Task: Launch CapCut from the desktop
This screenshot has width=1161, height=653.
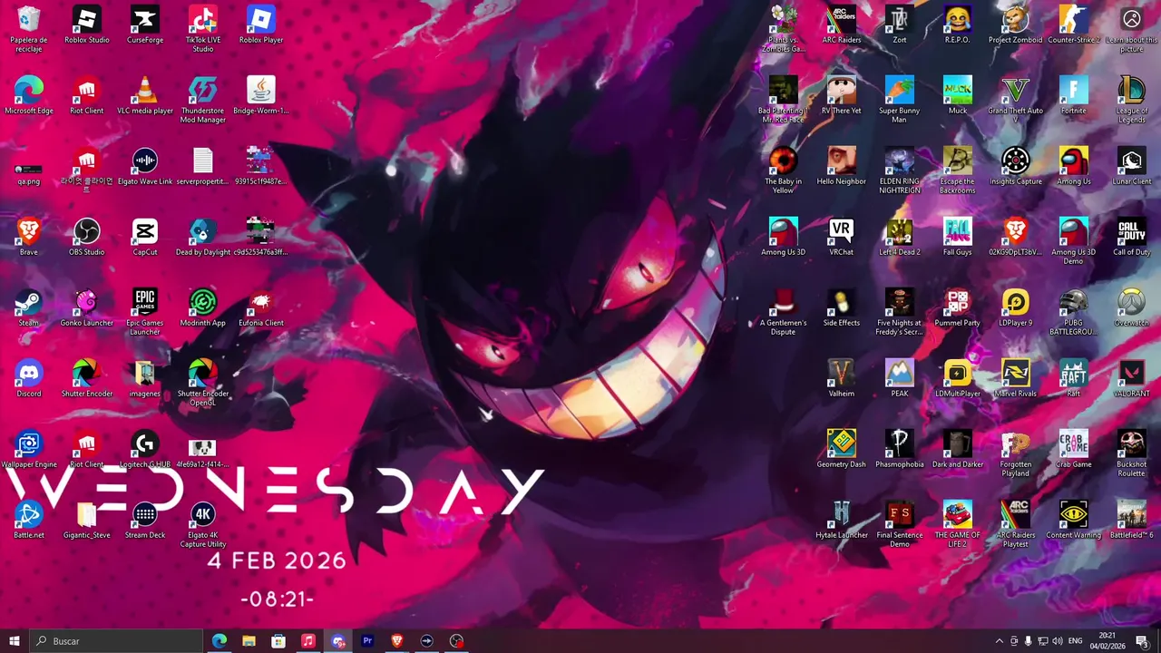Action: click(x=145, y=238)
